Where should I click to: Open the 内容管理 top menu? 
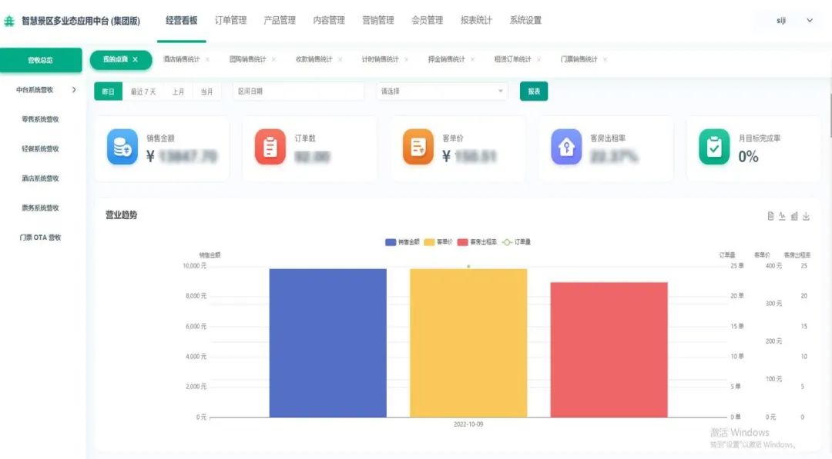point(329,21)
